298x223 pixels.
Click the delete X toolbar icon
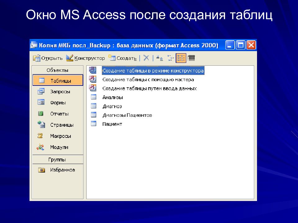tap(146, 58)
